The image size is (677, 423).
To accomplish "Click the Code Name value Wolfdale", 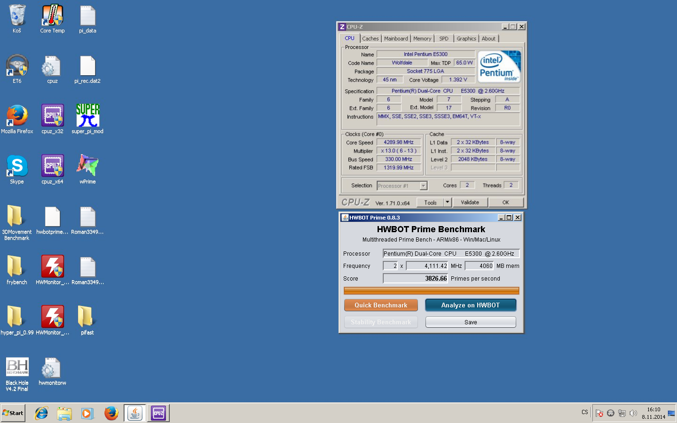I will tap(402, 63).
